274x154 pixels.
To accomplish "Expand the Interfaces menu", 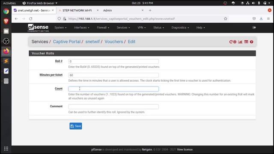I will click(x=82, y=27).
